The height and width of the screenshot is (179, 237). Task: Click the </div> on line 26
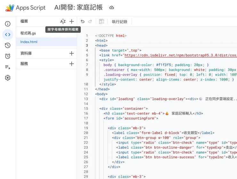[118, 162]
